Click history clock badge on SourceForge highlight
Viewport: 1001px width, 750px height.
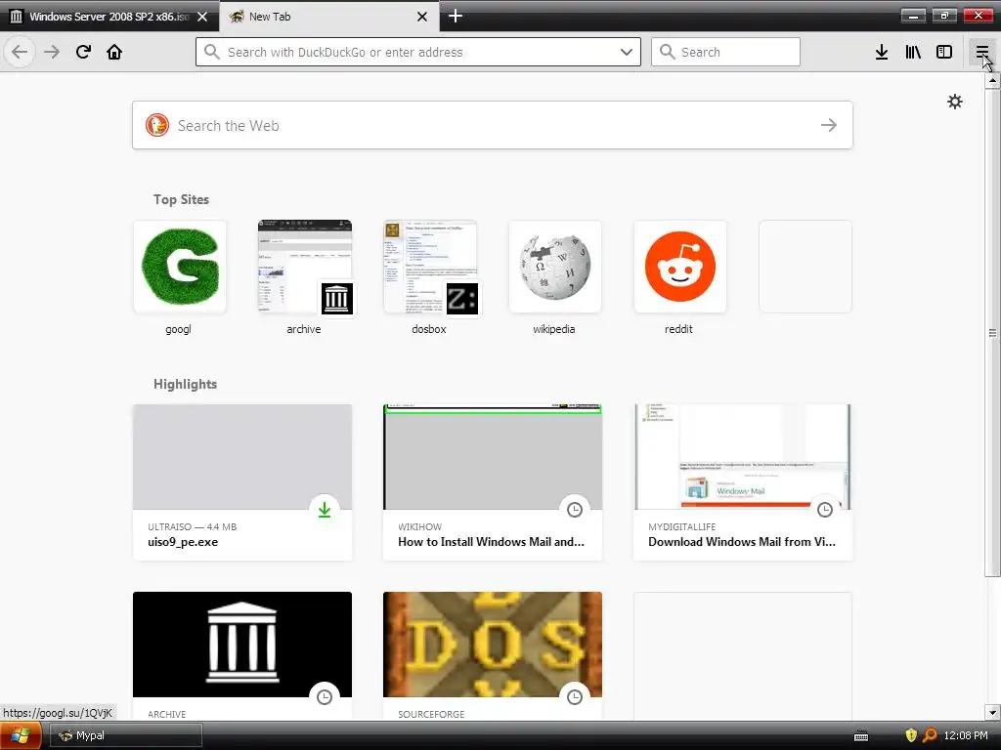(575, 697)
